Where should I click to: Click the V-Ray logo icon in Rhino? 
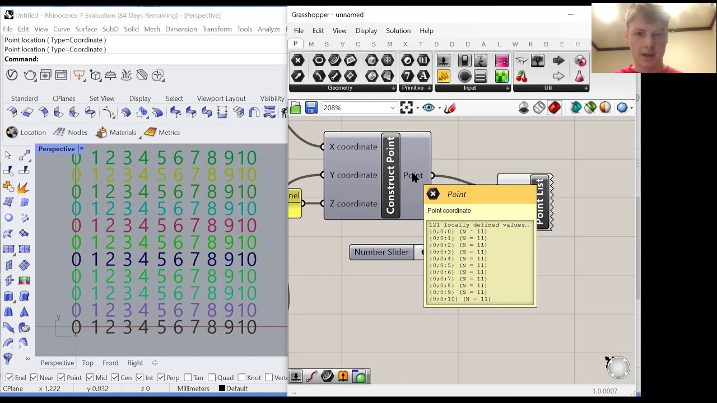click(x=12, y=75)
